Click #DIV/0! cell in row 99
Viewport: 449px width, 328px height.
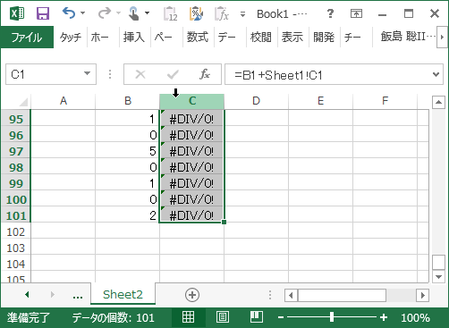point(192,183)
